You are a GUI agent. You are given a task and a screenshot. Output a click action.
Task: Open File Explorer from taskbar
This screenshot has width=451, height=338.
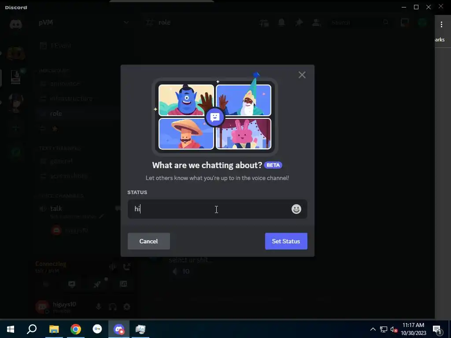point(54,329)
